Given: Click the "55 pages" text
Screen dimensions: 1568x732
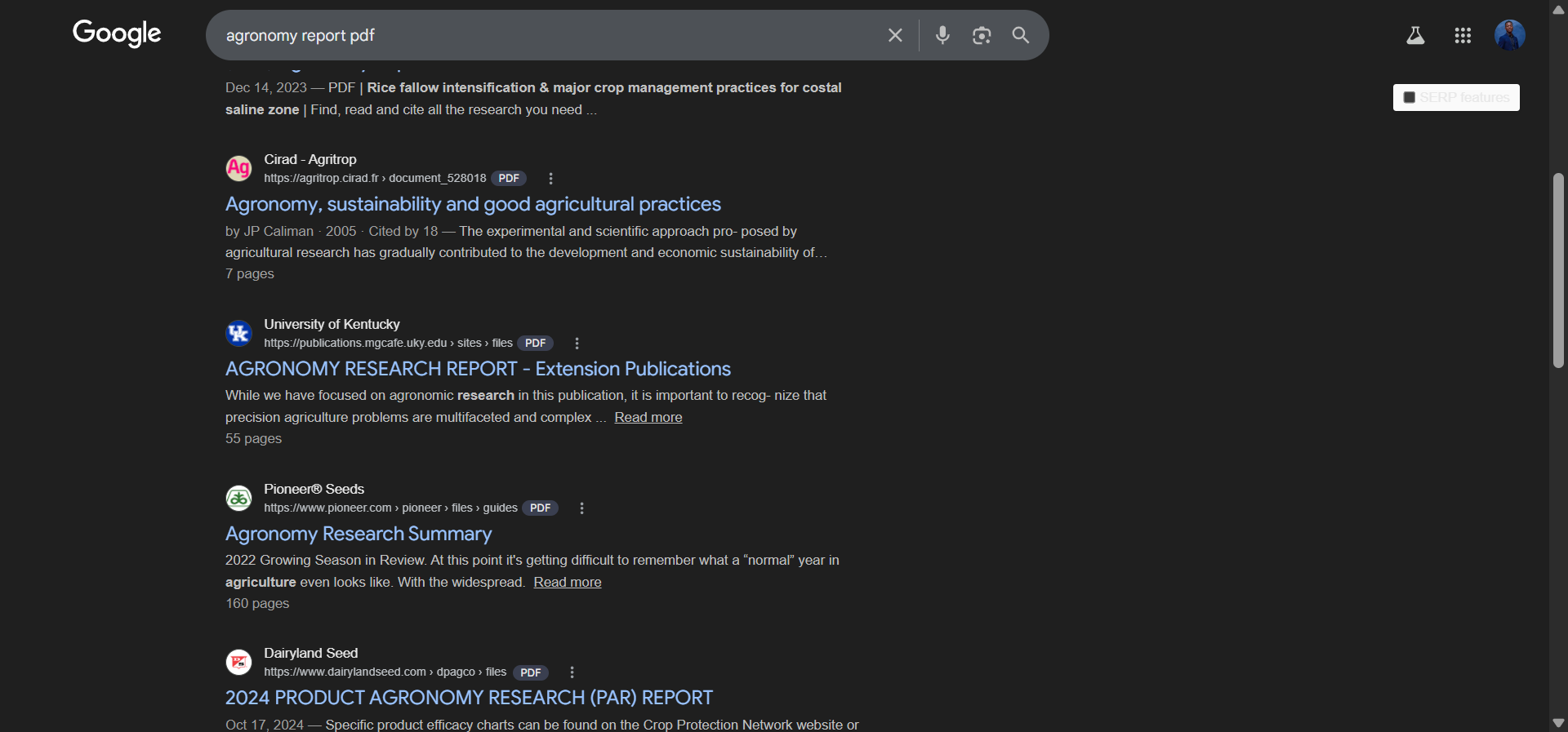Looking at the screenshot, I should click(253, 439).
